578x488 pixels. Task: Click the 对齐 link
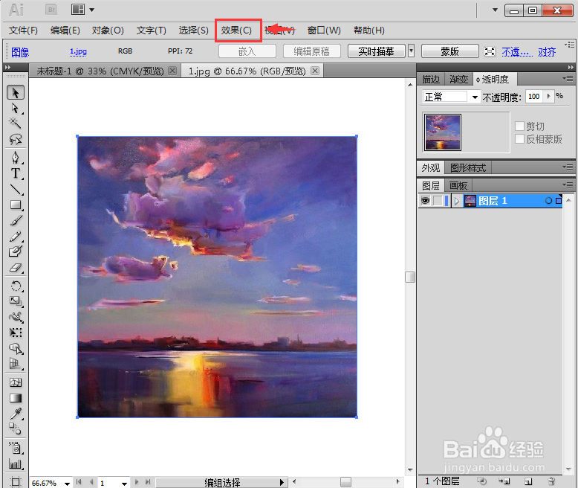point(547,51)
